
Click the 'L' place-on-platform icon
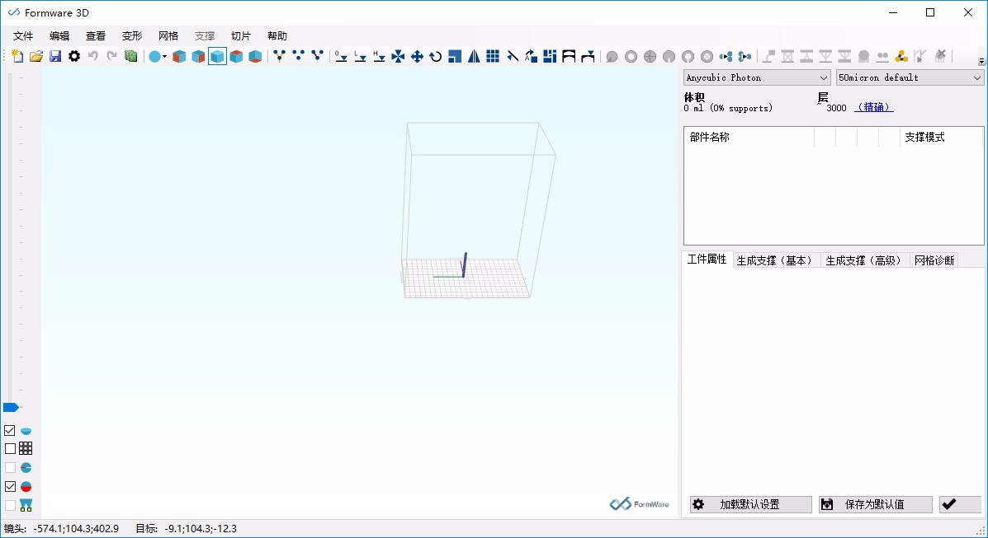pyautogui.click(x=361, y=57)
